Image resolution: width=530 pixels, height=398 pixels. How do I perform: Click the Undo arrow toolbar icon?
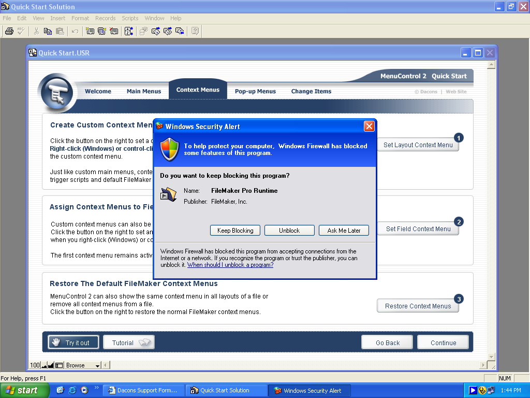click(75, 31)
